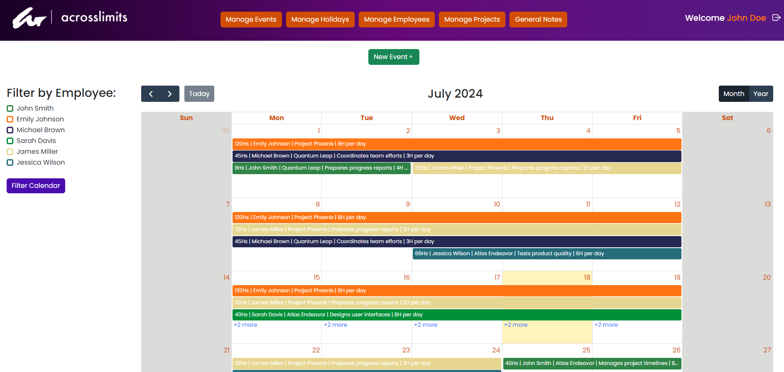Open Jessica Wilson Atlas Endeavor testing event
This screenshot has height=372, width=784.
coord(547,254)
